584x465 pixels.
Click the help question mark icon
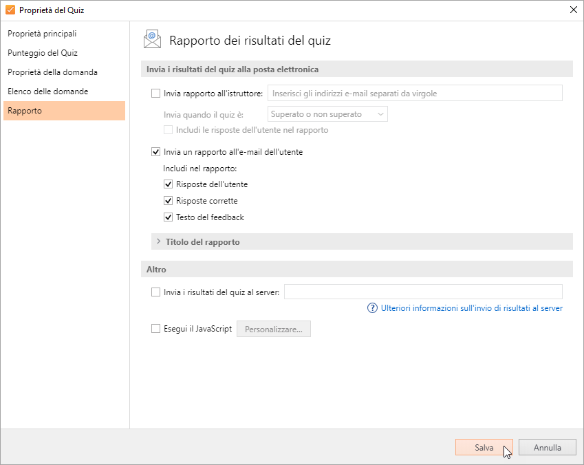pyautogui.click(x=373, y=308)
